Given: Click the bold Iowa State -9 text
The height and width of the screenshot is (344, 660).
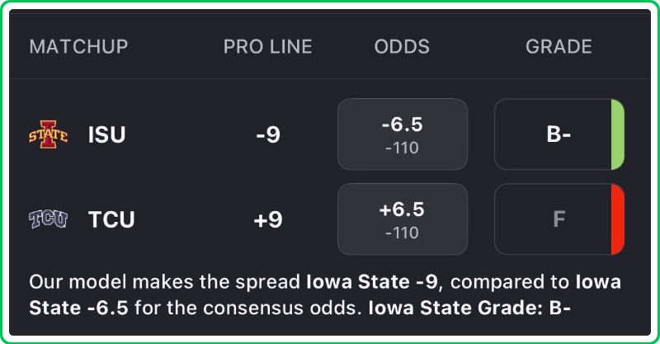Looking at the screenshot, I should 373,282.
